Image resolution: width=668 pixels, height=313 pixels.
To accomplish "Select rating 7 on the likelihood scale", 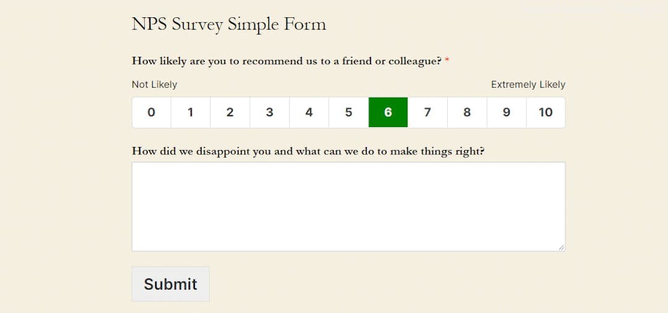I will 427,112.
